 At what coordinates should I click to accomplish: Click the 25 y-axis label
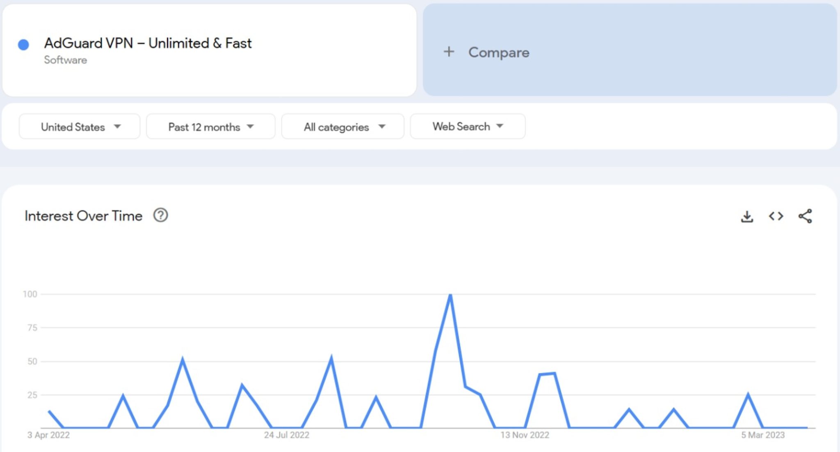32,395
